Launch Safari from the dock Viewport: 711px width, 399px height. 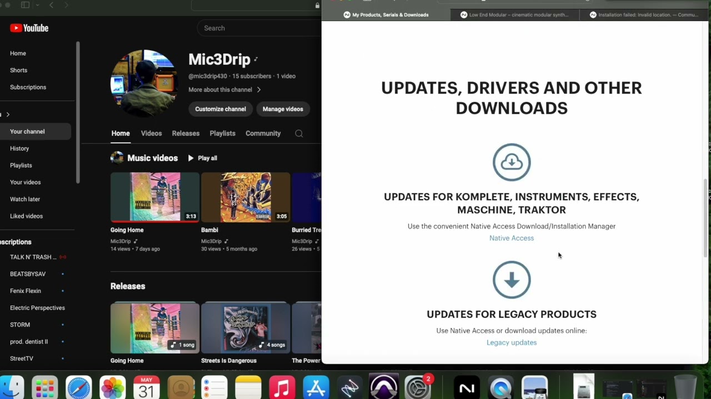coord(79,387)
